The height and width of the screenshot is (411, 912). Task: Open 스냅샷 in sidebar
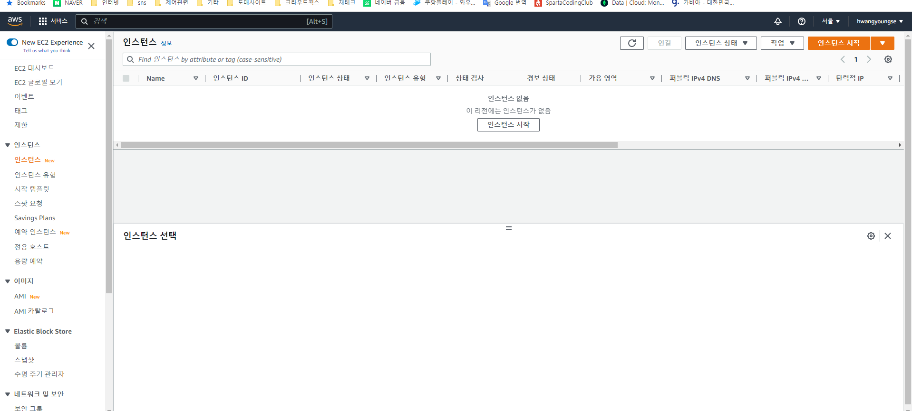point(24,360)
